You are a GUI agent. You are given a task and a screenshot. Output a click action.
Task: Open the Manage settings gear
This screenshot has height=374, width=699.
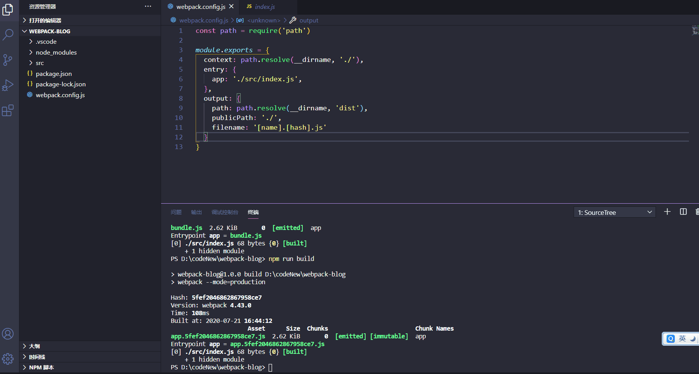8,359
